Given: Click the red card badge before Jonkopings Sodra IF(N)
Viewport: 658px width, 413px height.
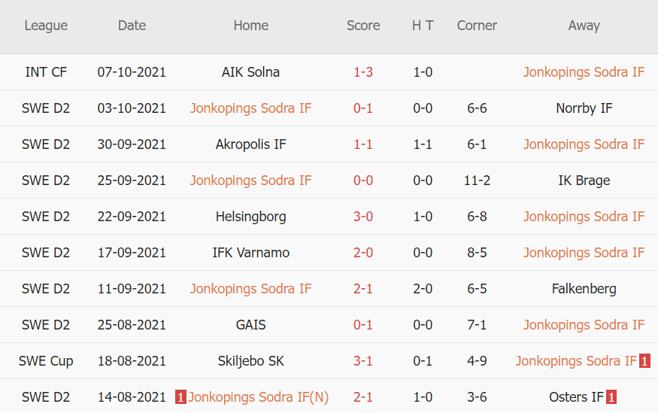Looking at the screenshot, I should (x=180, y=397).
